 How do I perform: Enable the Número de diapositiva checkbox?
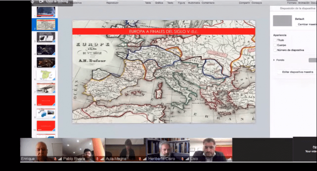[x=275, y=50]
